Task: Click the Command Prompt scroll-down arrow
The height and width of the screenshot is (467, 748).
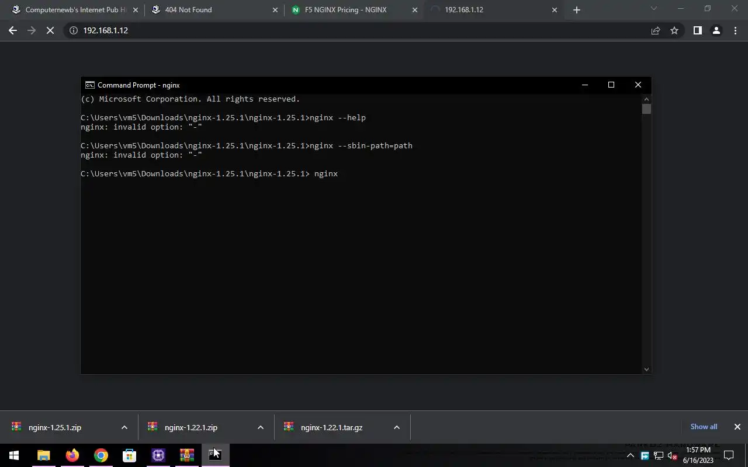Action: (646, 369)
